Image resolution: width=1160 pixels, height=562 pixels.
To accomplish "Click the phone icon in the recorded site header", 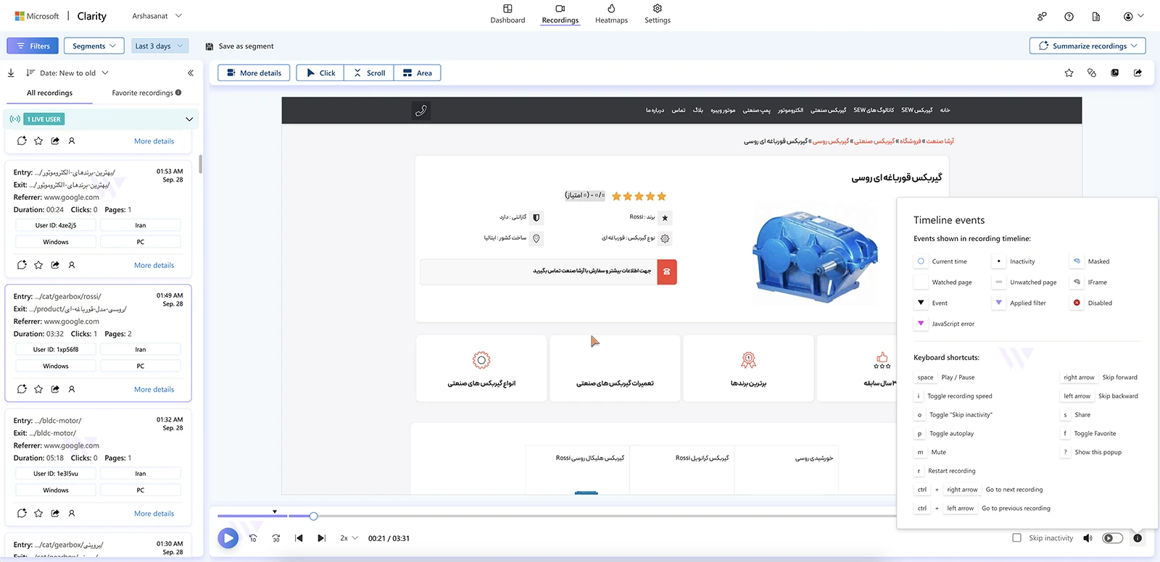I will tap(420, 111).
